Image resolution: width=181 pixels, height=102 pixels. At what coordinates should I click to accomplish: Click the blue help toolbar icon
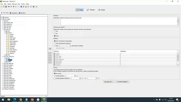(36, 7)
